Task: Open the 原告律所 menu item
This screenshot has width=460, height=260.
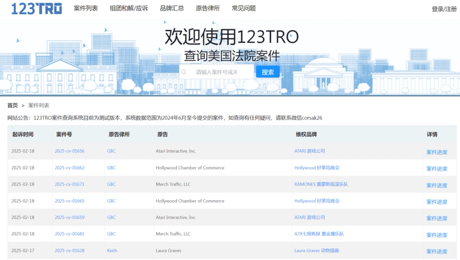Action: pos(208,8)
